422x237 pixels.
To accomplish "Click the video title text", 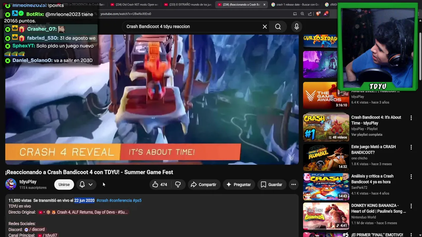I will pos(89,172).
